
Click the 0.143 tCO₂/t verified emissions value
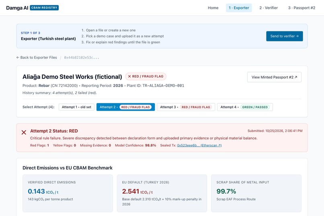(43, 191)
